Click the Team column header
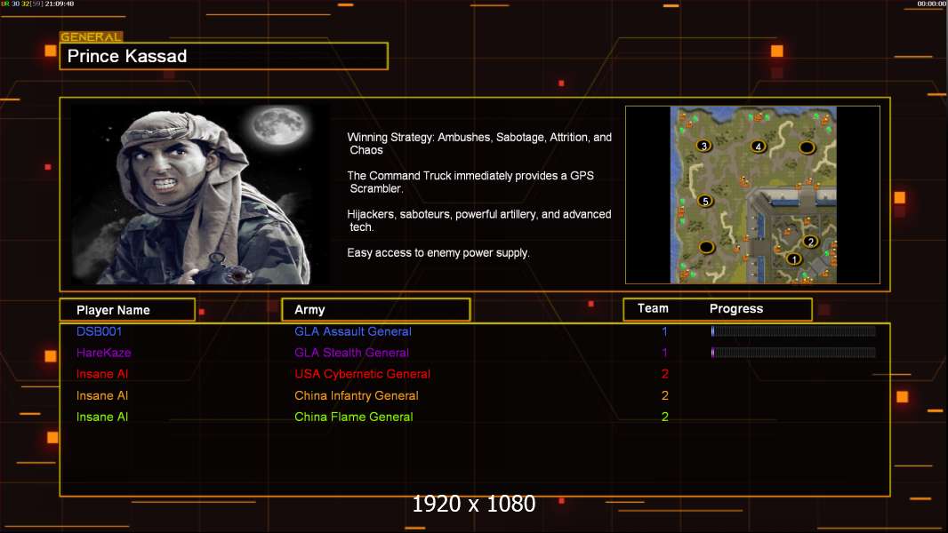Image resolution: width=948 pixels, height=533 pixels. pos(653,308)
